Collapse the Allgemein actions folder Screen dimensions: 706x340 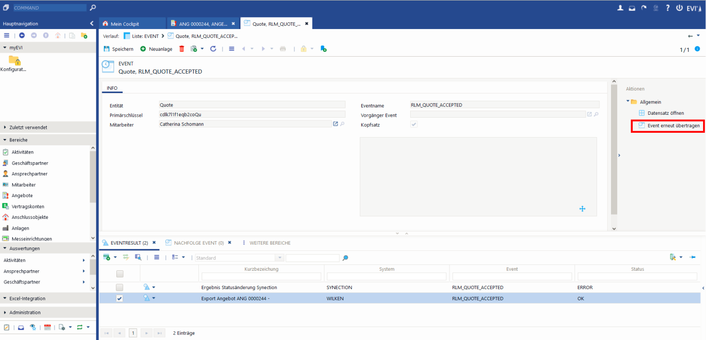pos(628,102)
